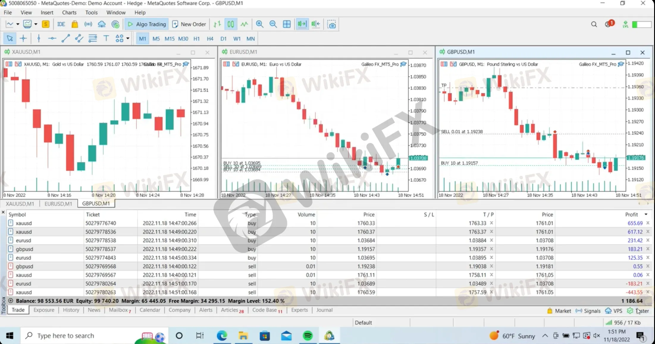Zoom in on the chart

click(259, 24)
